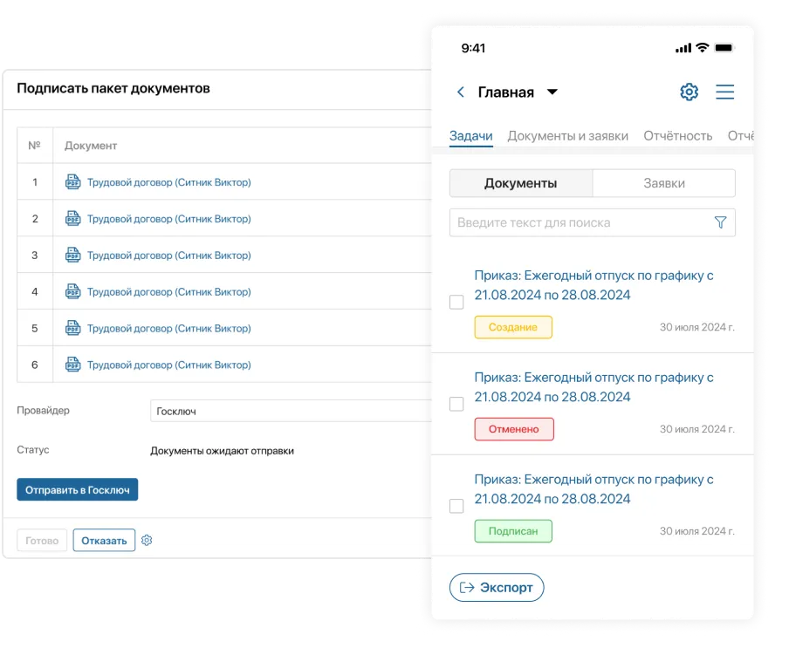This screenshot has width=789, height=648.
Task: Select the Заявки segment
Action: point(663,183)
